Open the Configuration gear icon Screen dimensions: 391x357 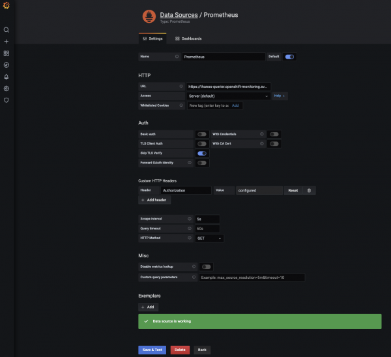(x=7, y=89)
